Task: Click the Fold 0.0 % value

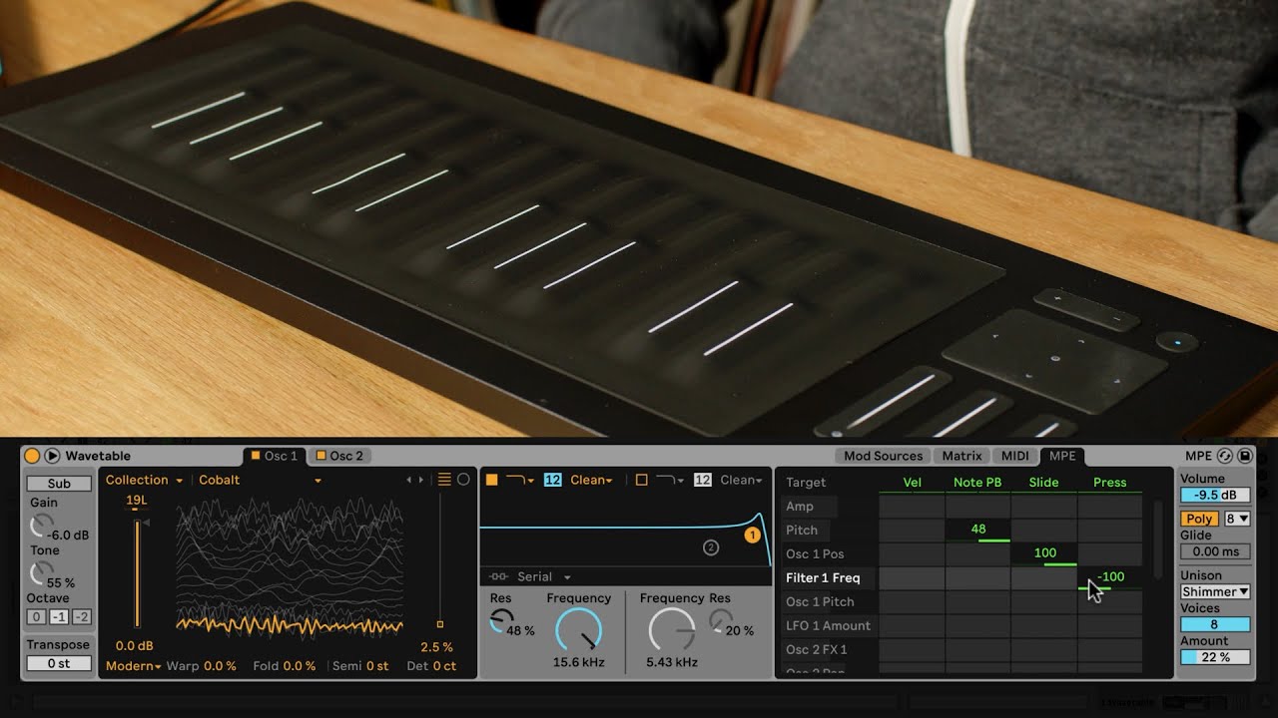Action: [x=299, y=666]
